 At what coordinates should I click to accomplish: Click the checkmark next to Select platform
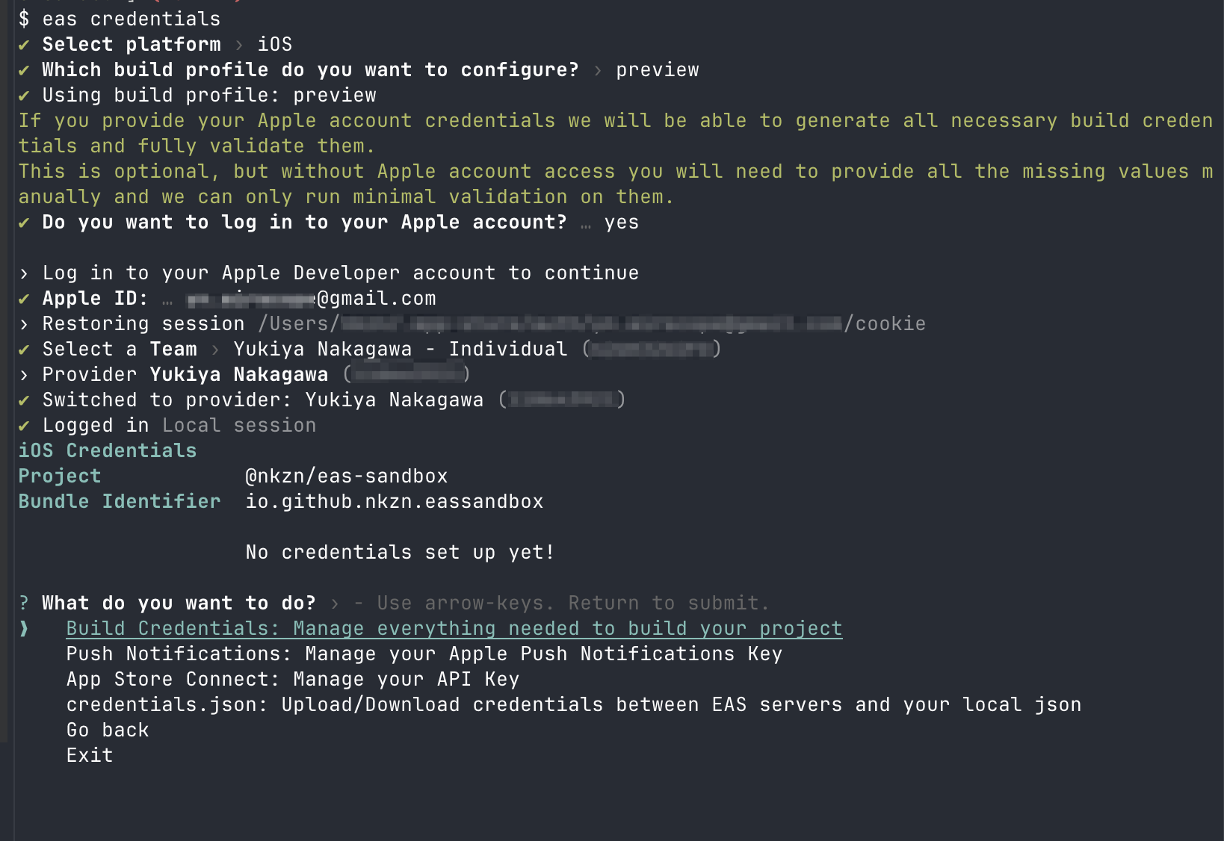tap(24, 45)
